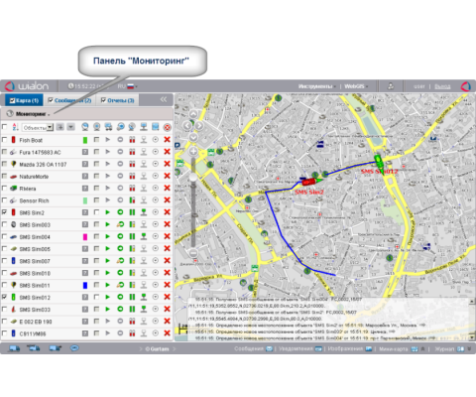This screenshot has width=476, height=397.
Task: Toggle the Мини-карта button in bottom bar
Action: tap(398, 348)
